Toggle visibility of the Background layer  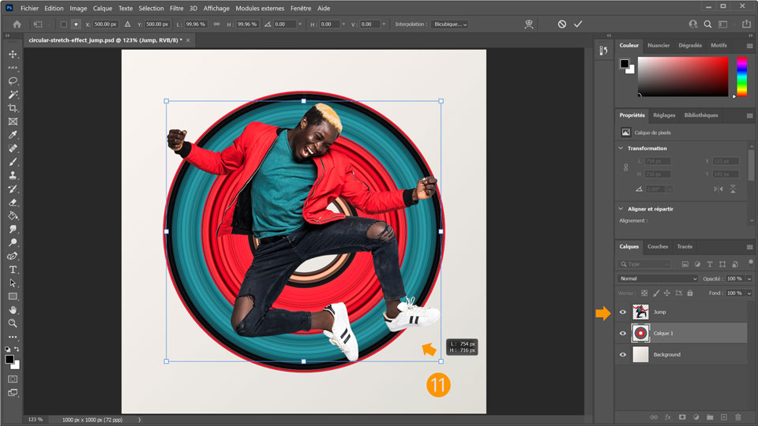(623, 355)
